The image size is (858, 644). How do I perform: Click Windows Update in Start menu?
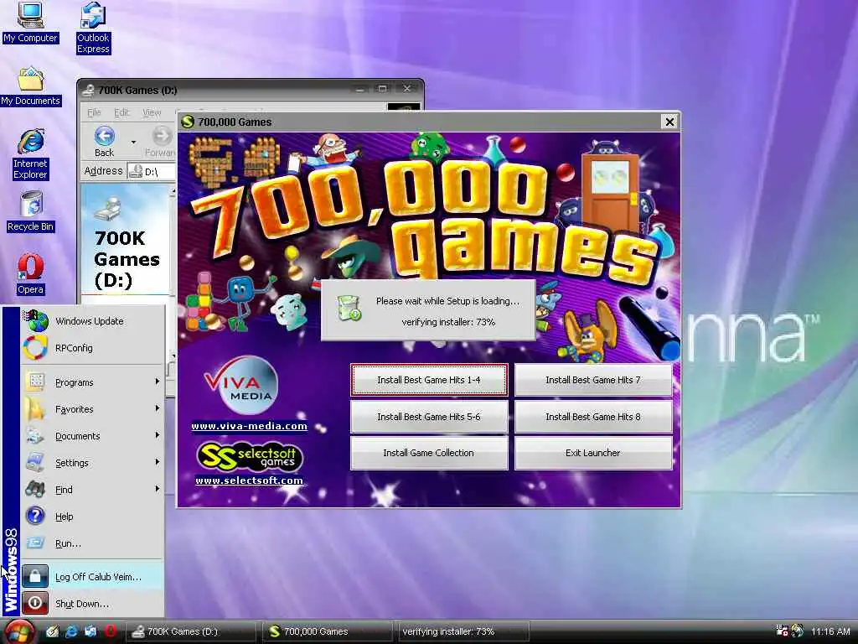tap(92, 321)
